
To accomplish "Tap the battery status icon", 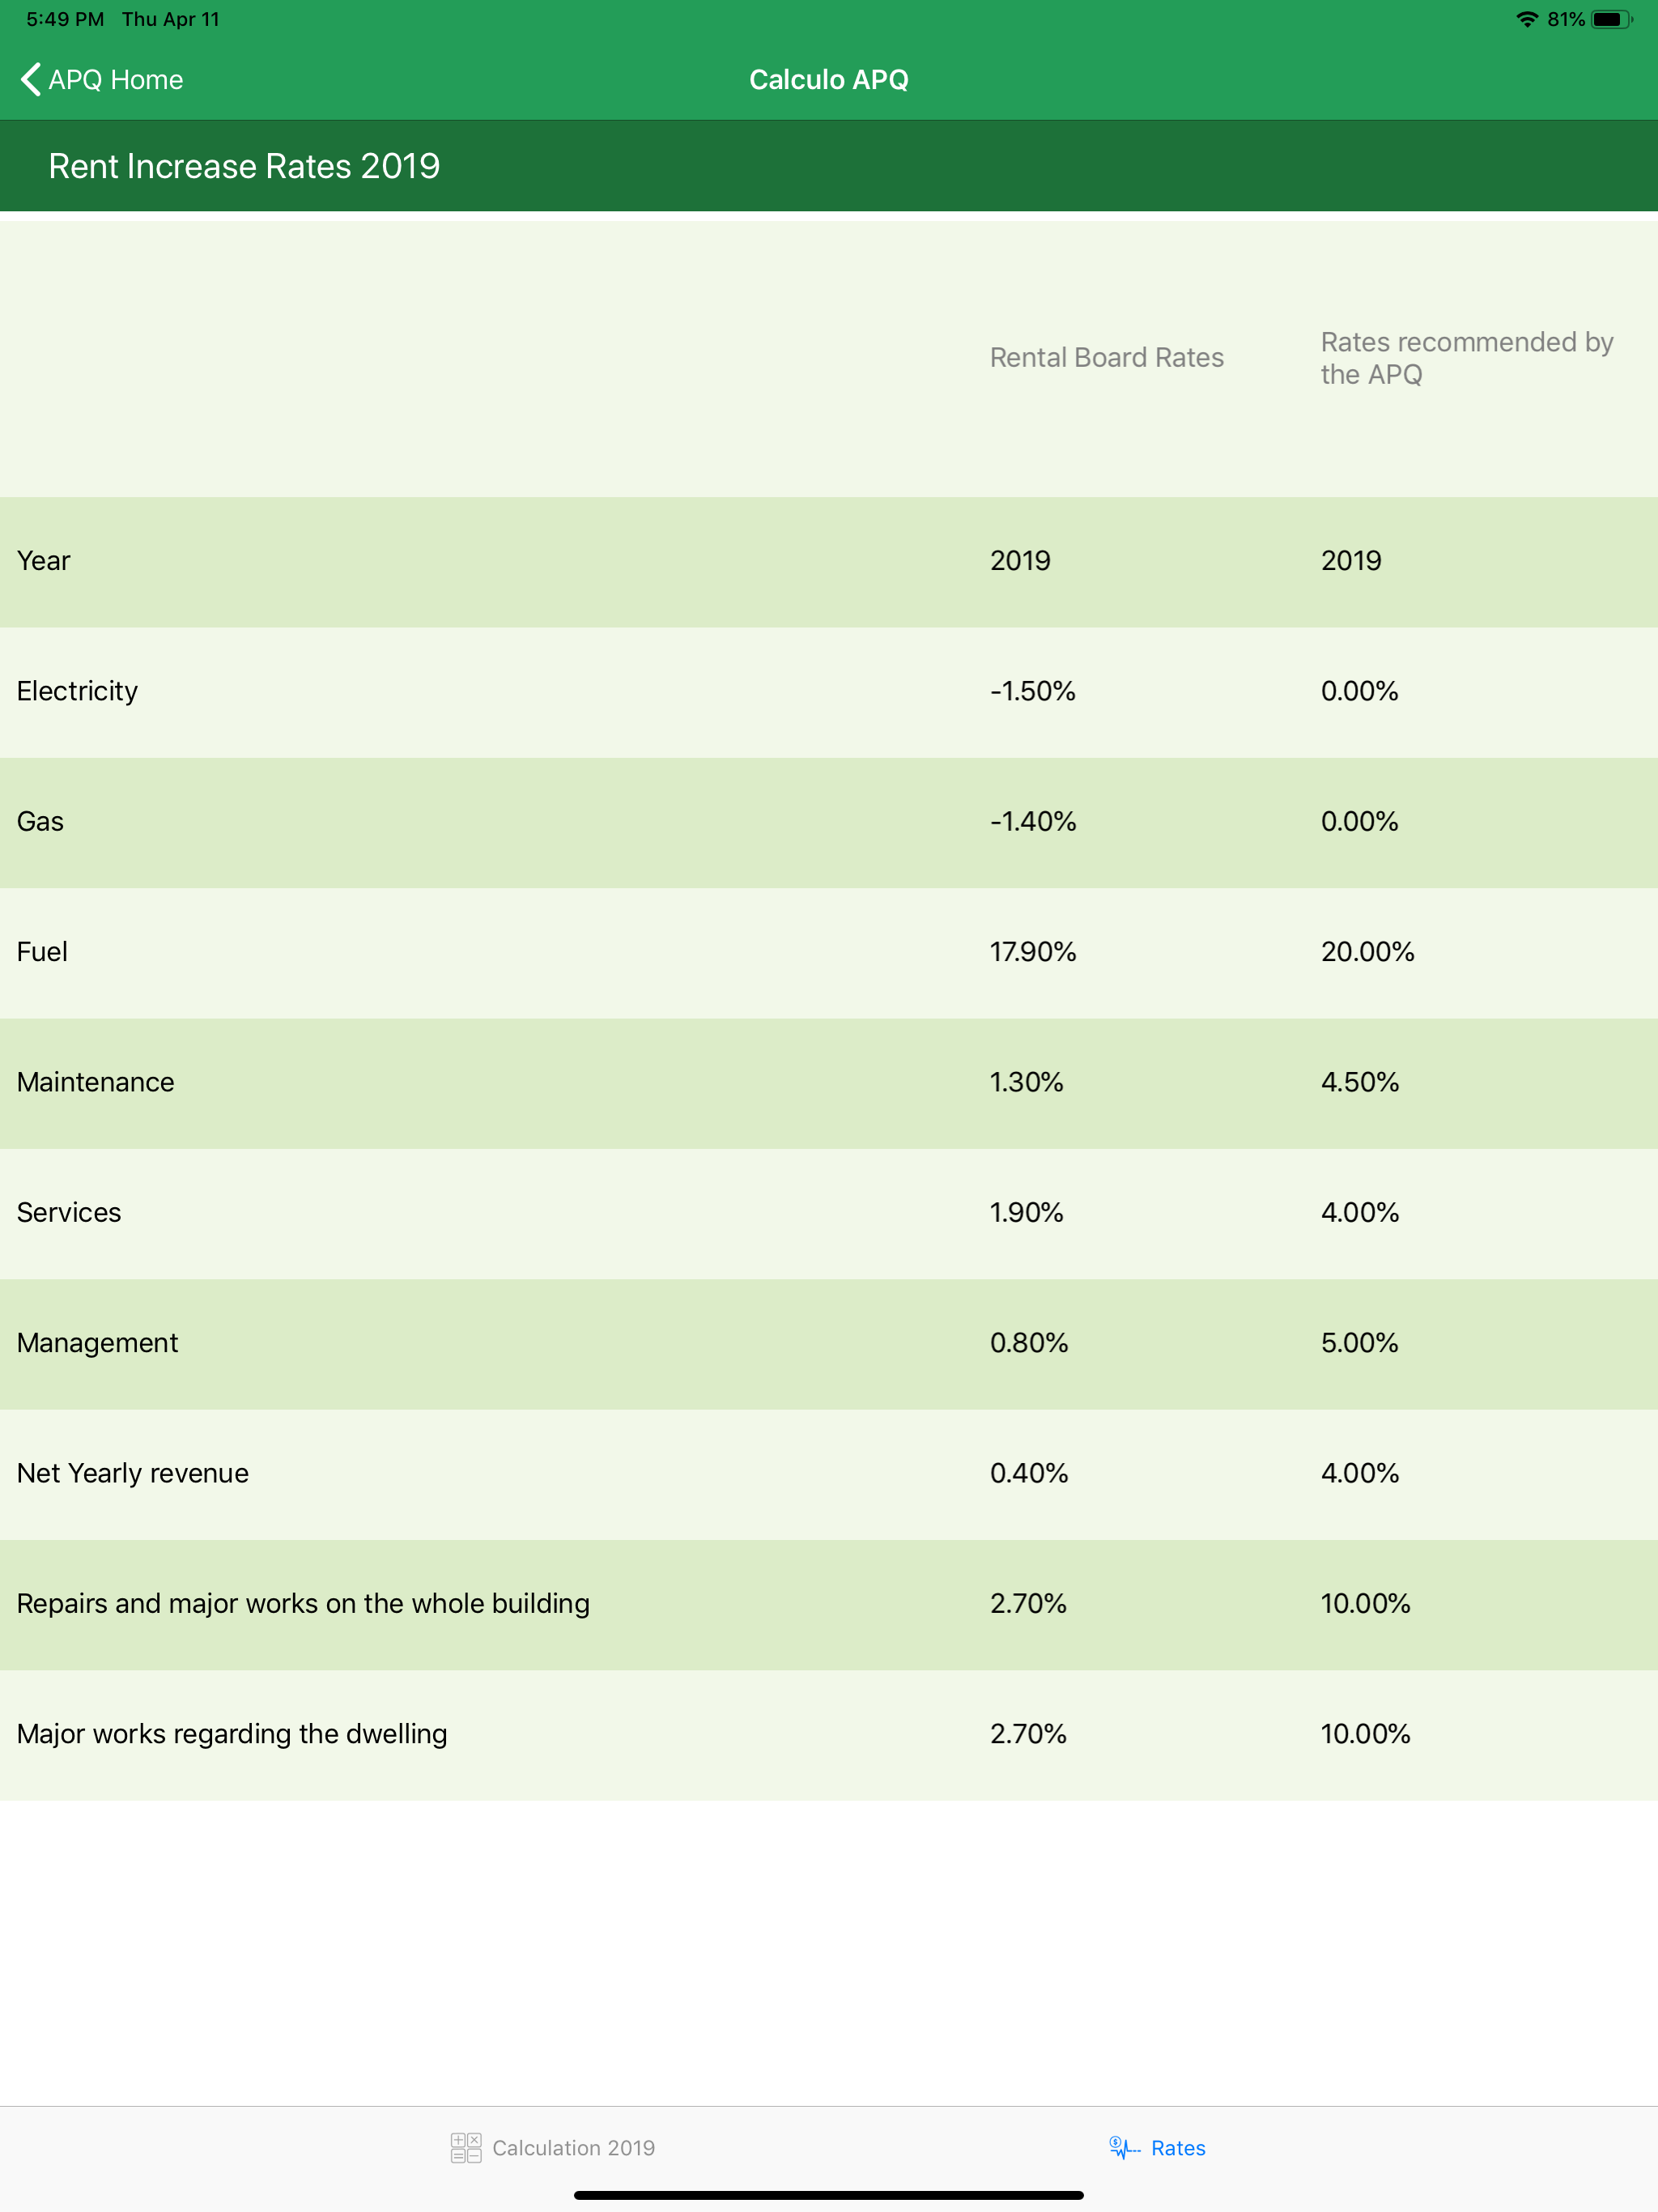I will tap(1611, 19).
